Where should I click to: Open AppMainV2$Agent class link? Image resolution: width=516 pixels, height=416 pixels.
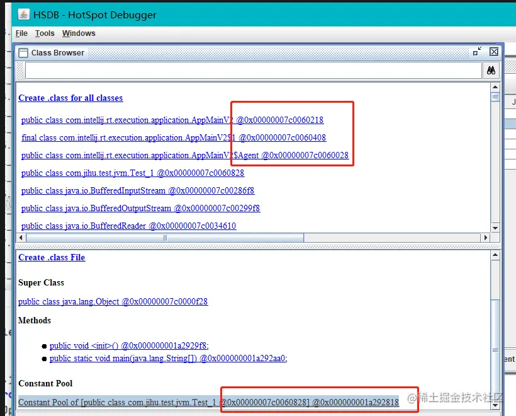[185, 155]
